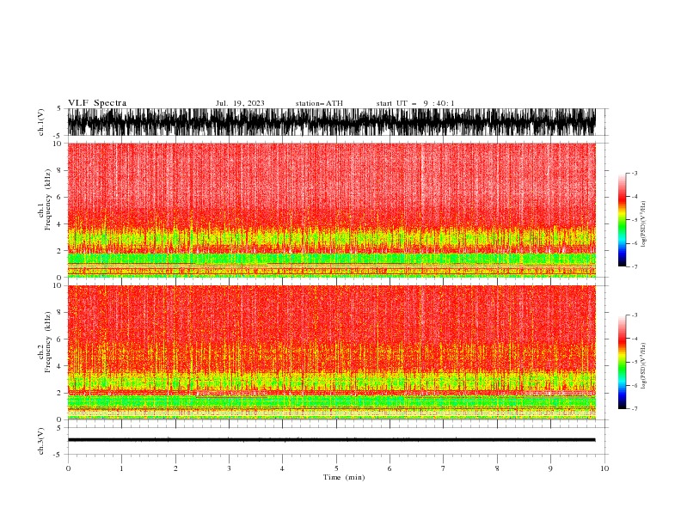This screenshot has width=681, height=526.
Task: Click time axis tick label "9"
Action: 550,468
